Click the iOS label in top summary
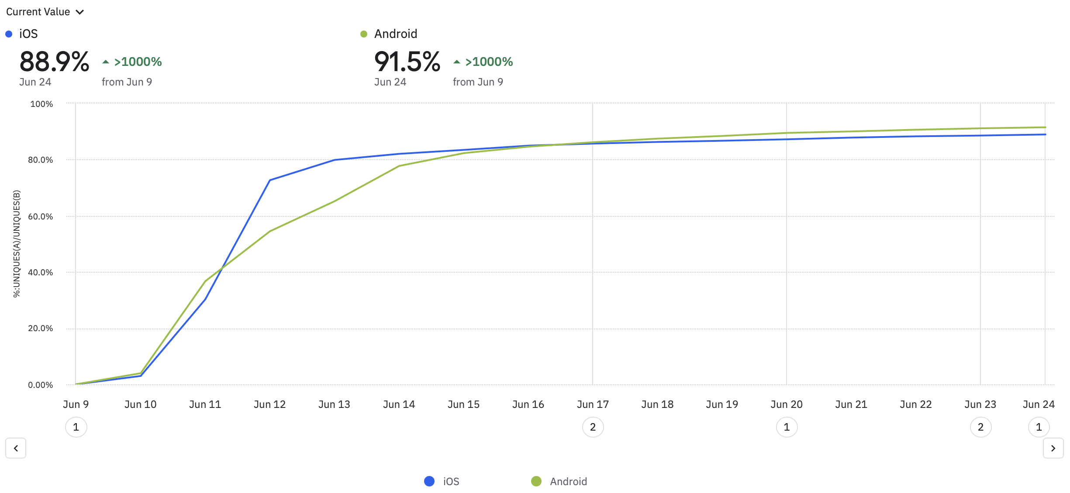Screen dimensions: 1070x493 [28, 34]
